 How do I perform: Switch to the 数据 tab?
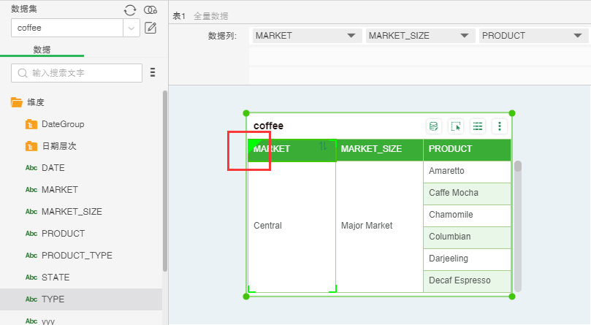tap(42, 50)
